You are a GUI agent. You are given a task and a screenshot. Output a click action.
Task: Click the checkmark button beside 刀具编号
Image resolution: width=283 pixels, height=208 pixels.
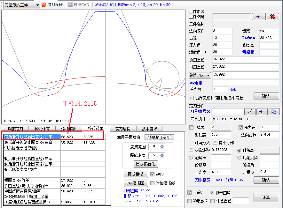click(x=250, y=112)
